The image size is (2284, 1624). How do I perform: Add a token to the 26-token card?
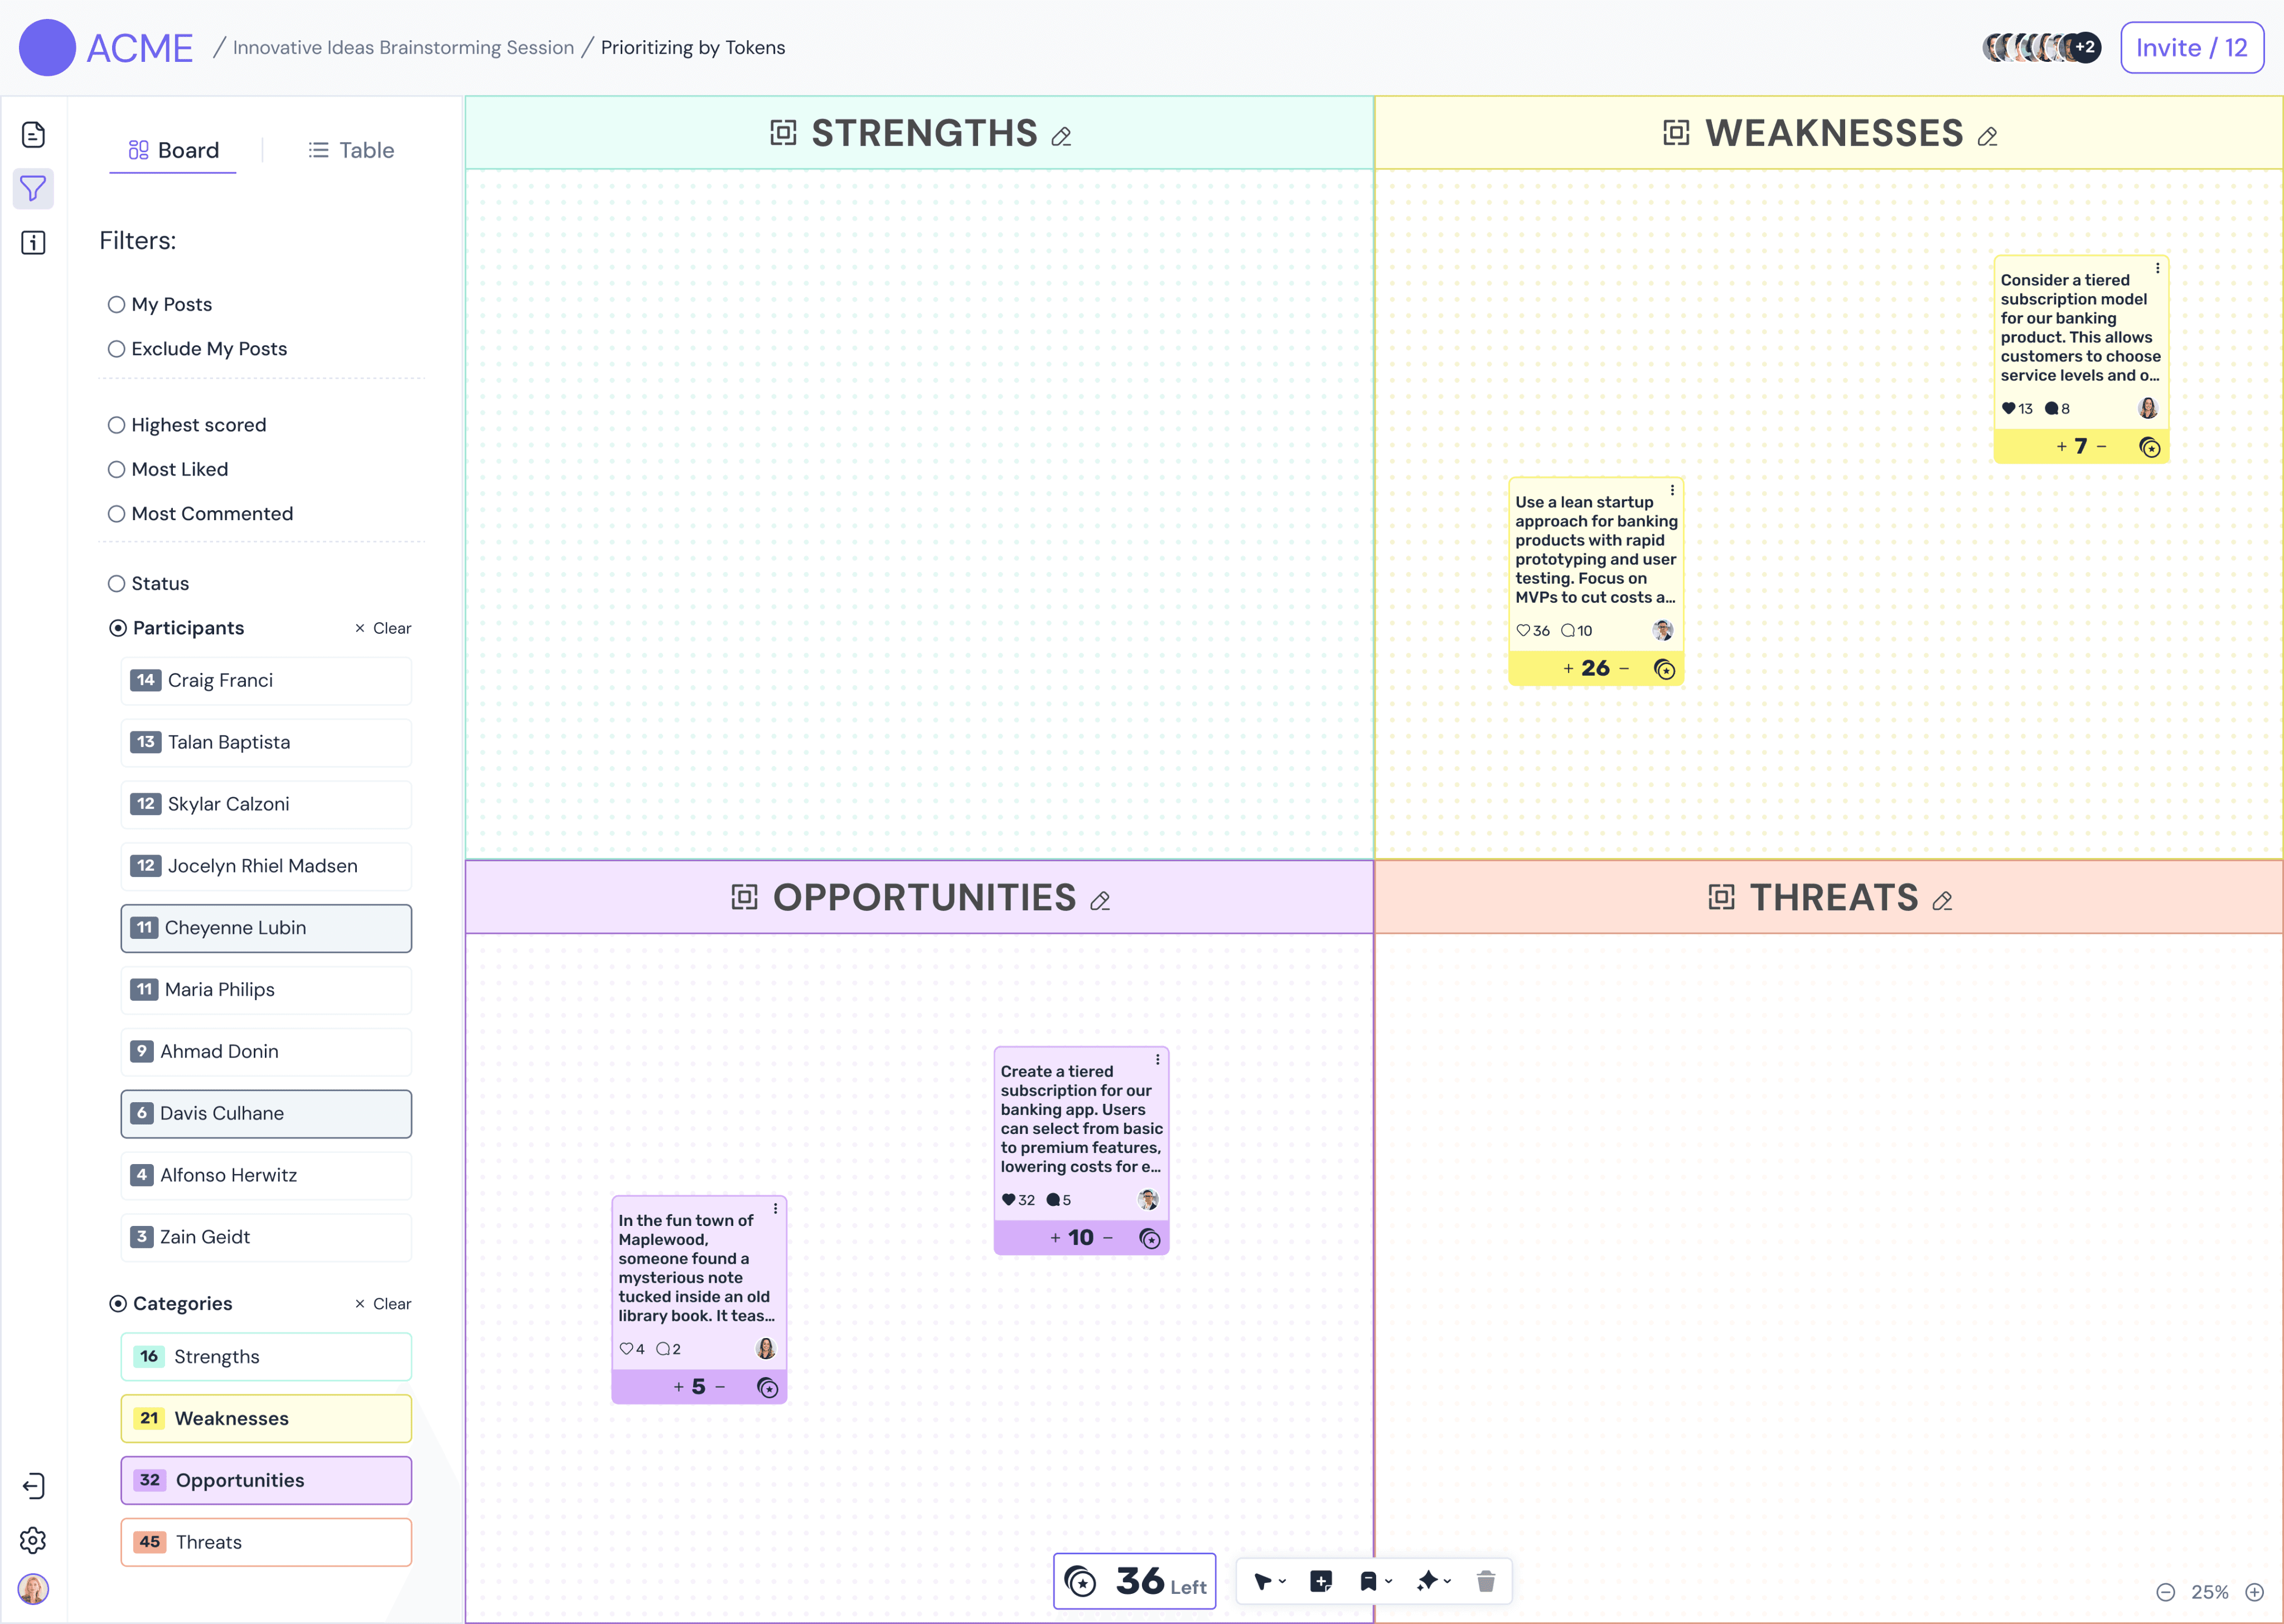1568,668
